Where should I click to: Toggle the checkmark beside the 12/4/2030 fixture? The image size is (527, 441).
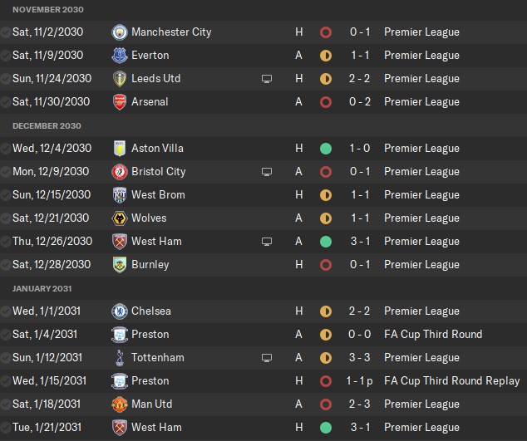[7, 149]
